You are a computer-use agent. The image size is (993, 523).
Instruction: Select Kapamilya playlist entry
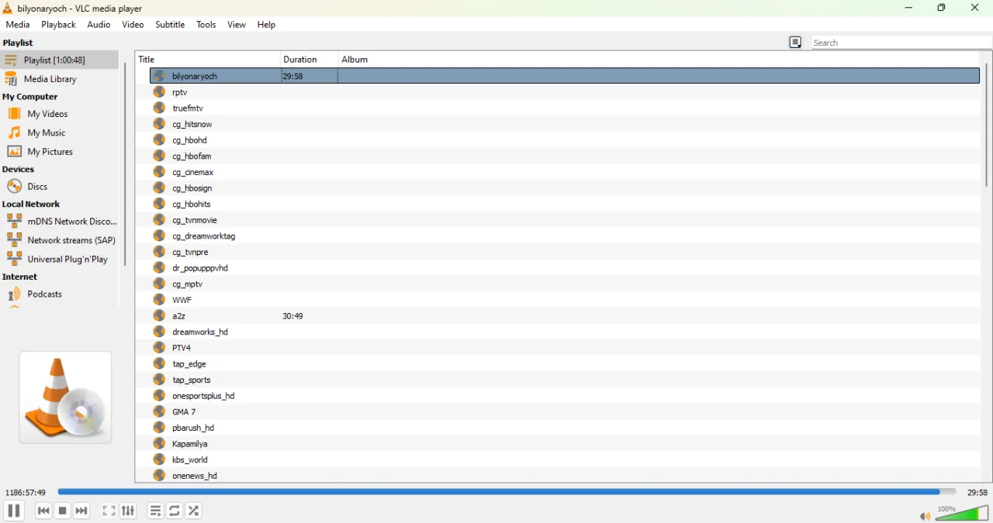(x=565, y=444)
